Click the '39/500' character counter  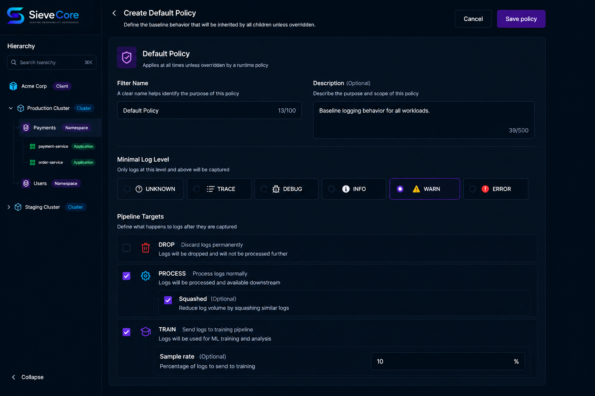[518, 130]
